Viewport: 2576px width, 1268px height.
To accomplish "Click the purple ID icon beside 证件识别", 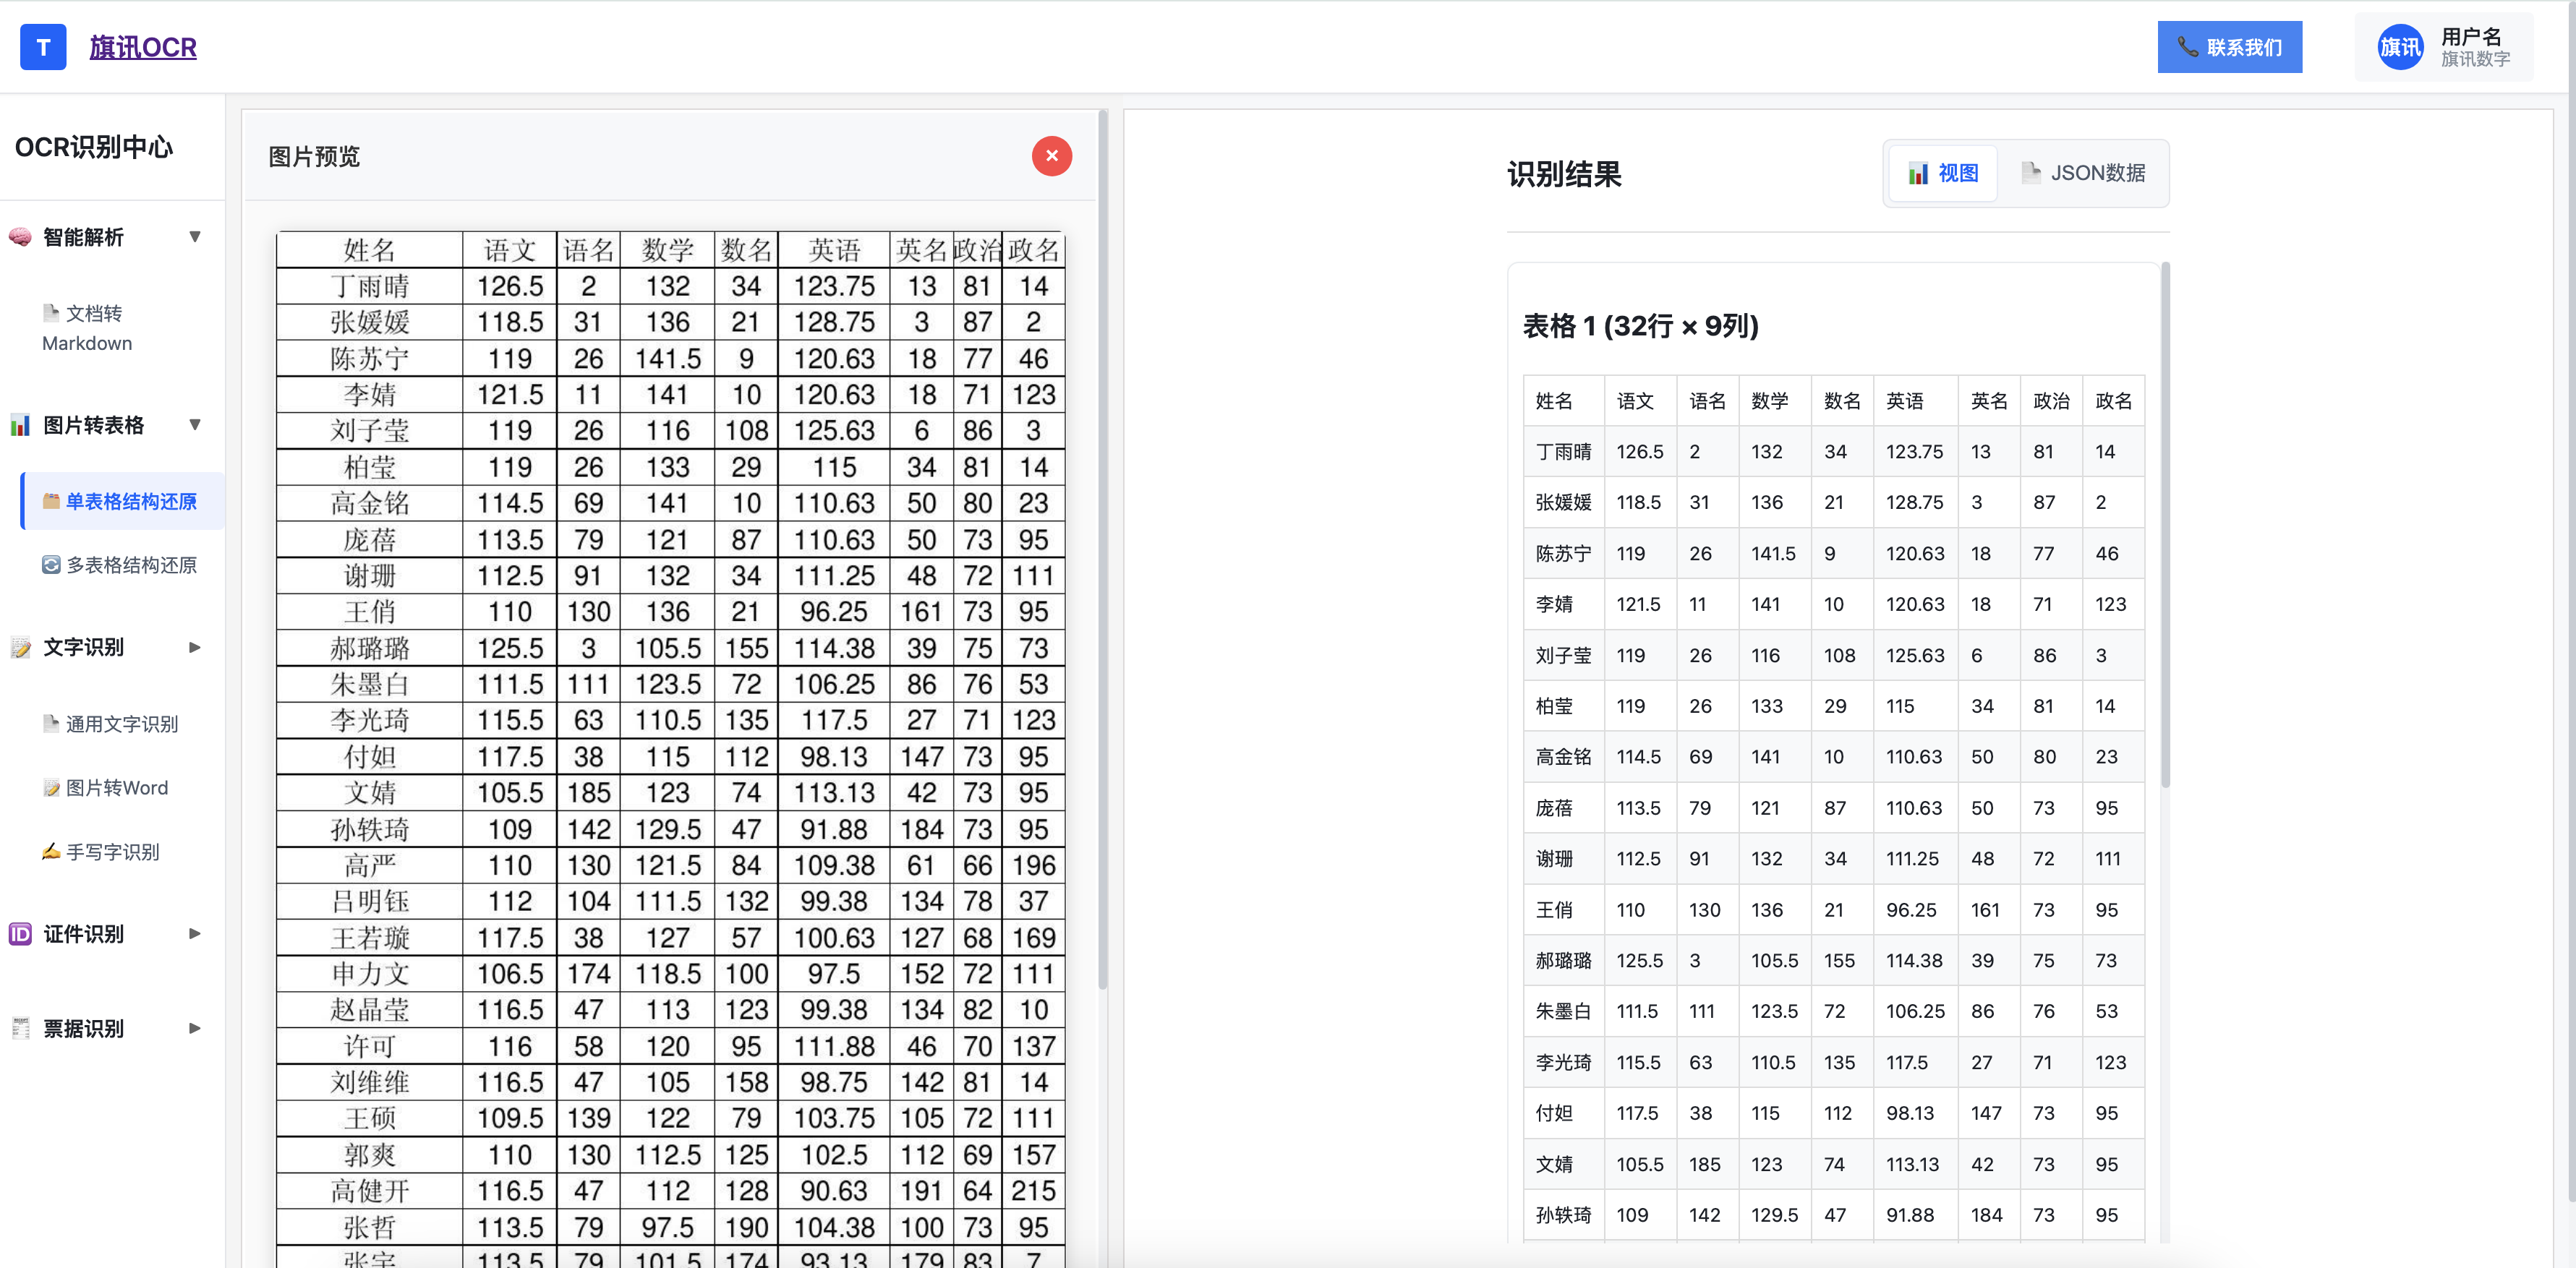I will (20, 933).
